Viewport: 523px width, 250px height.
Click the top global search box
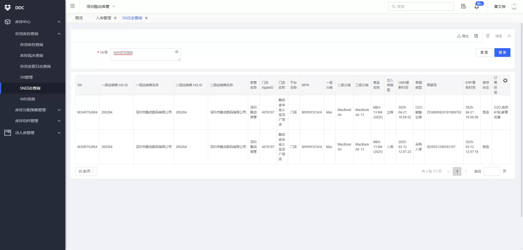[421, 7]
